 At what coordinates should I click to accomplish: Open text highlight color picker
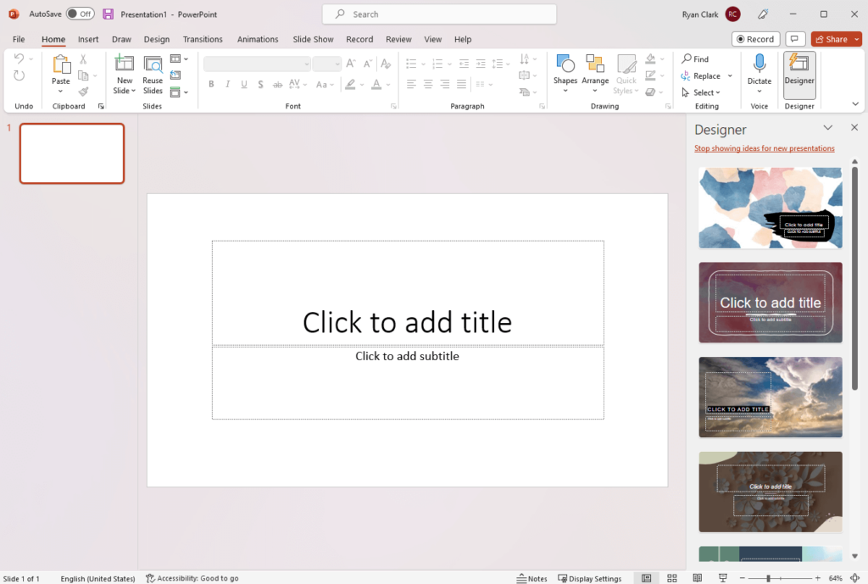click(x=362, y=85)
